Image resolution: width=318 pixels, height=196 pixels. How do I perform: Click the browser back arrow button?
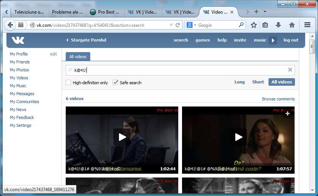tap(10, 25)
